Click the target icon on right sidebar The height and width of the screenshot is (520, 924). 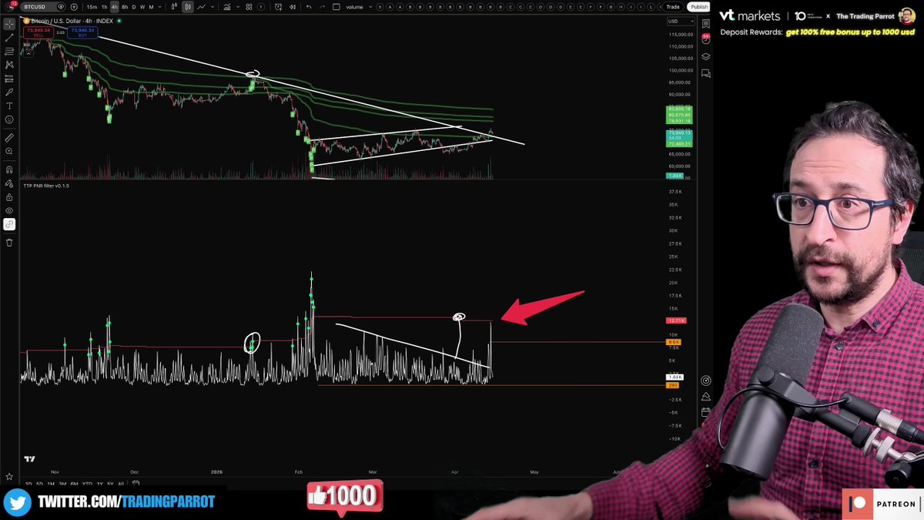tap(705, 381)
